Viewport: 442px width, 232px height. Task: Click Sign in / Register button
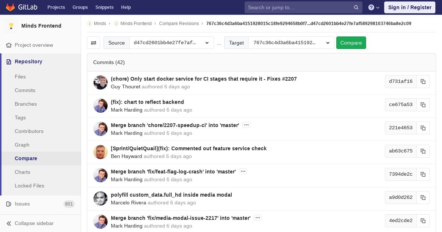coord(410,7)
